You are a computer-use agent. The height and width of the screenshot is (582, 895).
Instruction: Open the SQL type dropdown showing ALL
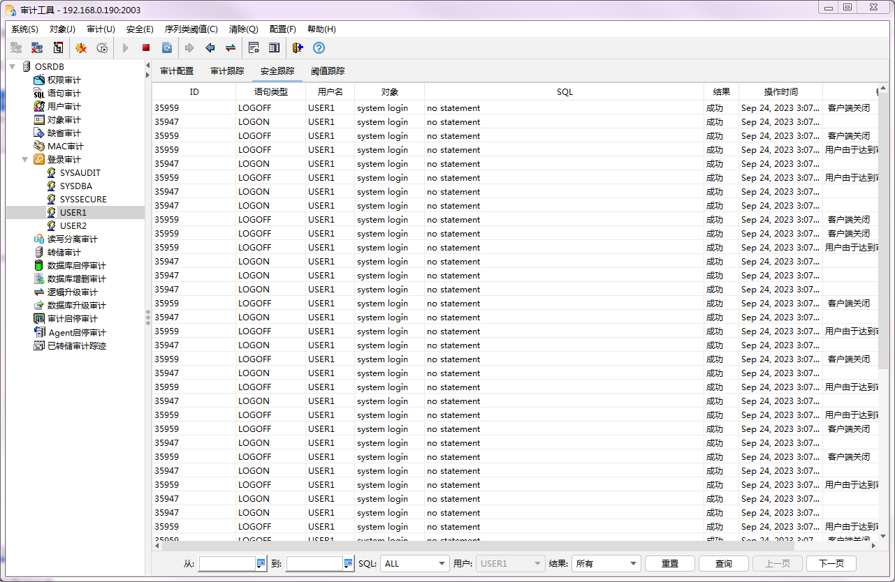coord(414,563)
